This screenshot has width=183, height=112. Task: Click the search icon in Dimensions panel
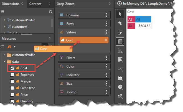pos(50,12)
